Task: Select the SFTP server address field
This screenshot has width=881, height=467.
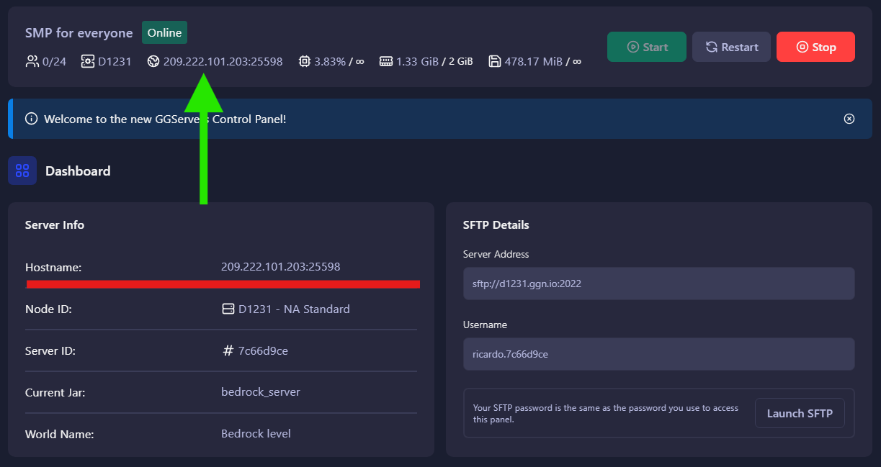Action: point(658,283)
